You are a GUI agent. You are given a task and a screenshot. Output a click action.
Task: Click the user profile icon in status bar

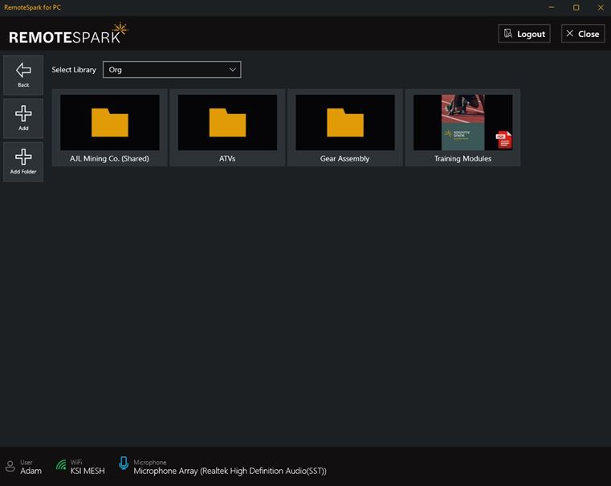[x=10, y=466]
